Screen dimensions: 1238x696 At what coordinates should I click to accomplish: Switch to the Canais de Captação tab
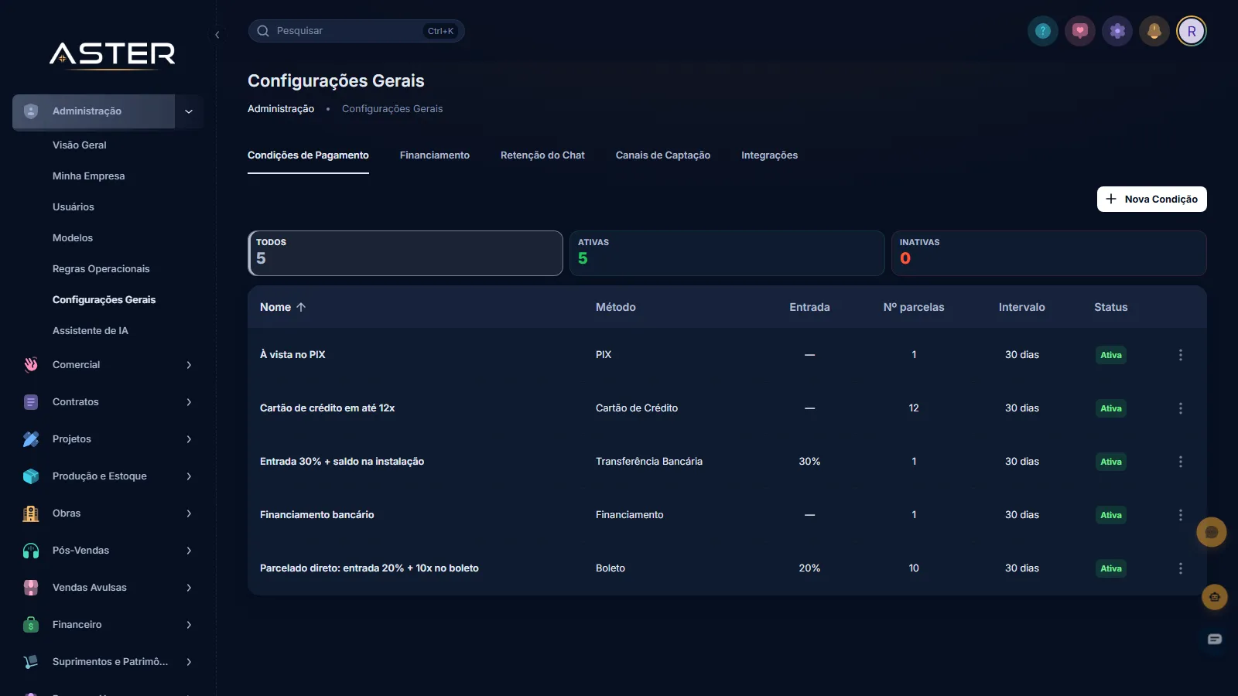[663, 155]
